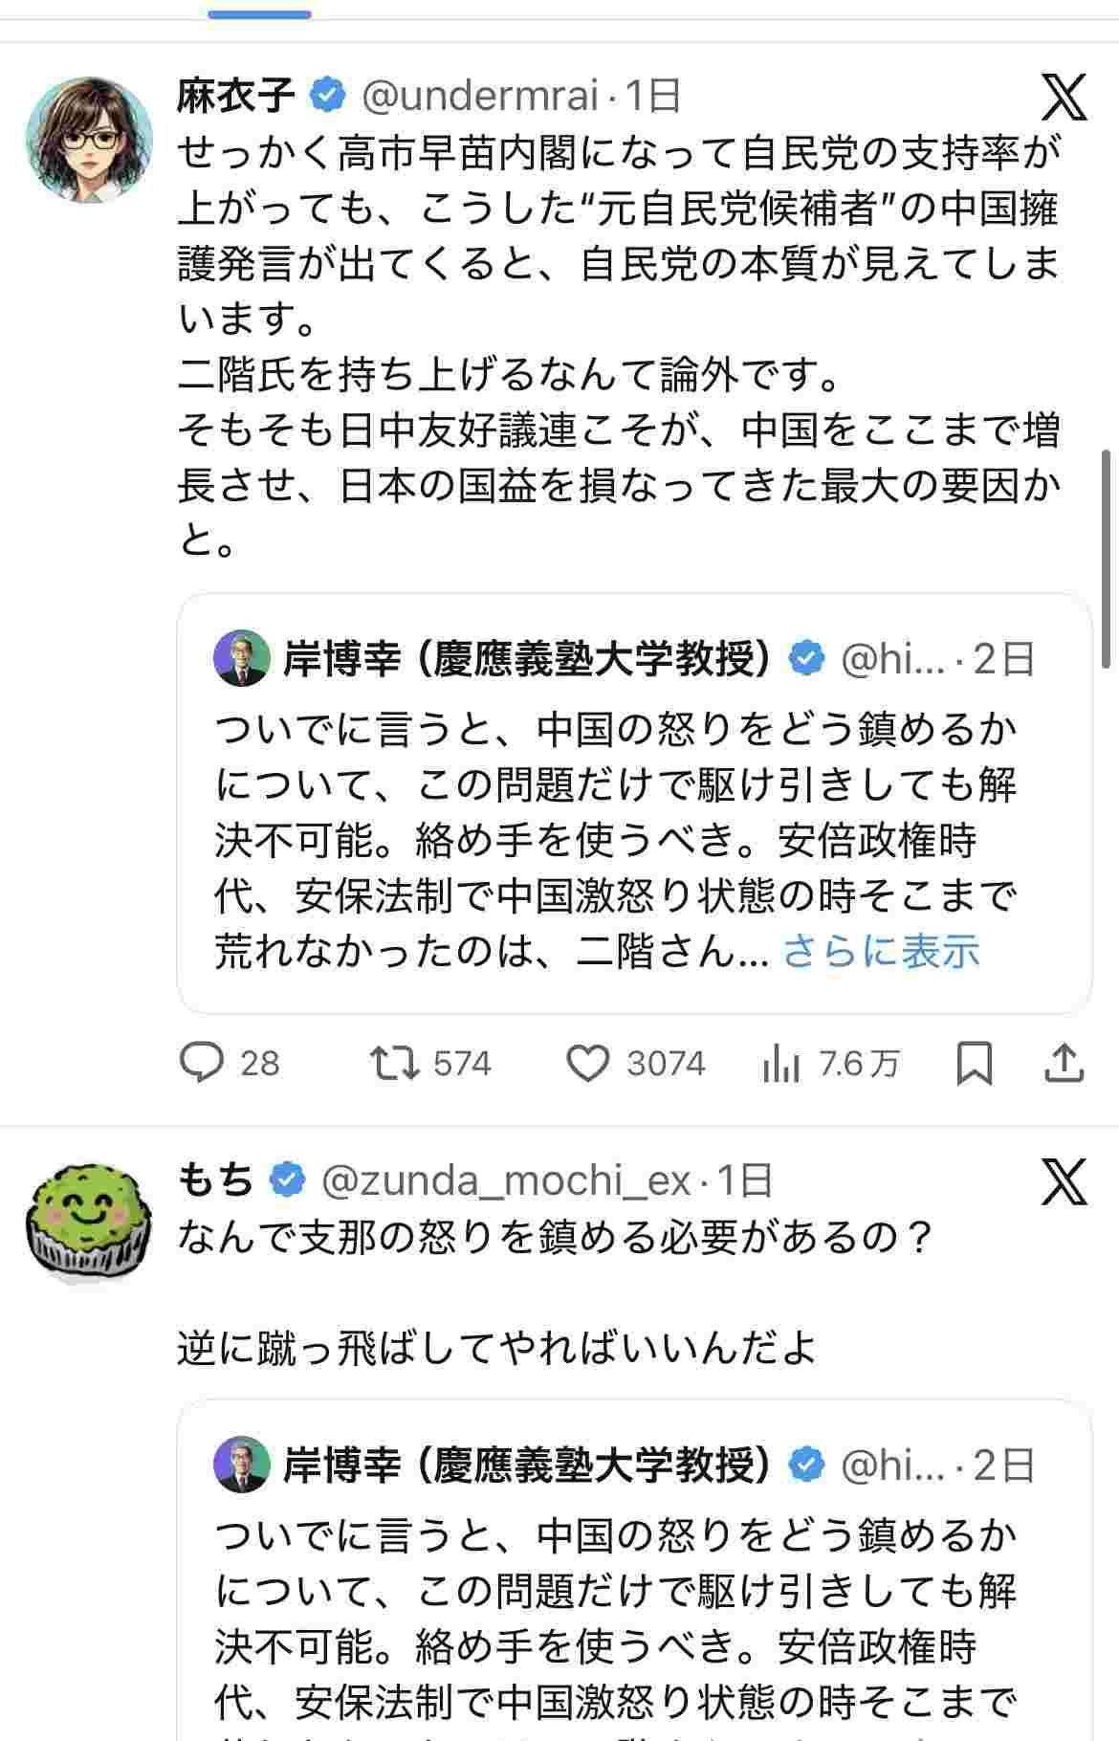The image size is (1119, 1741).
Task: Repost 麻衣子's post via retweet icon
Action: [x=395, y=1064]
